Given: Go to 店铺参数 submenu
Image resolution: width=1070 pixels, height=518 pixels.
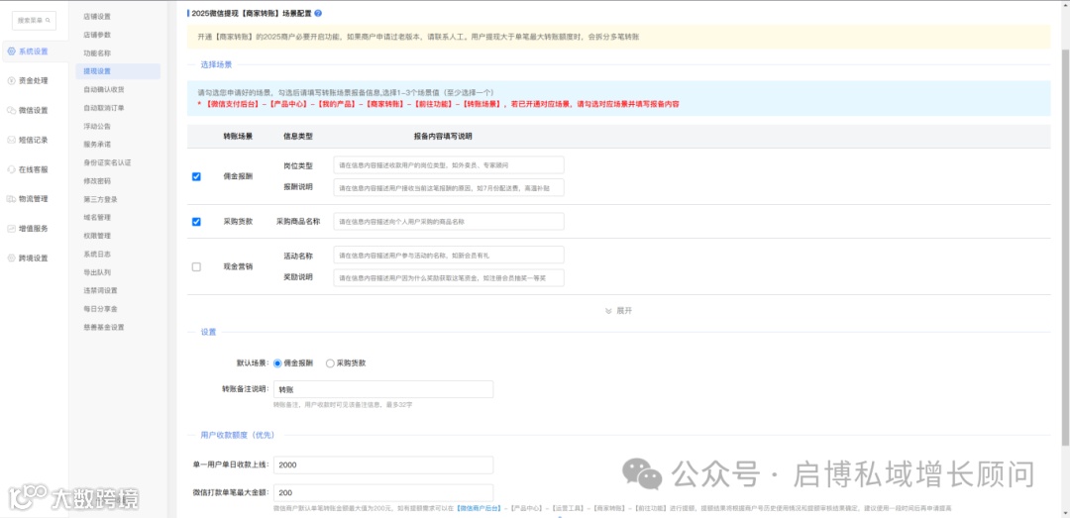Looking at the screenshot, I should tap(97, 34).
